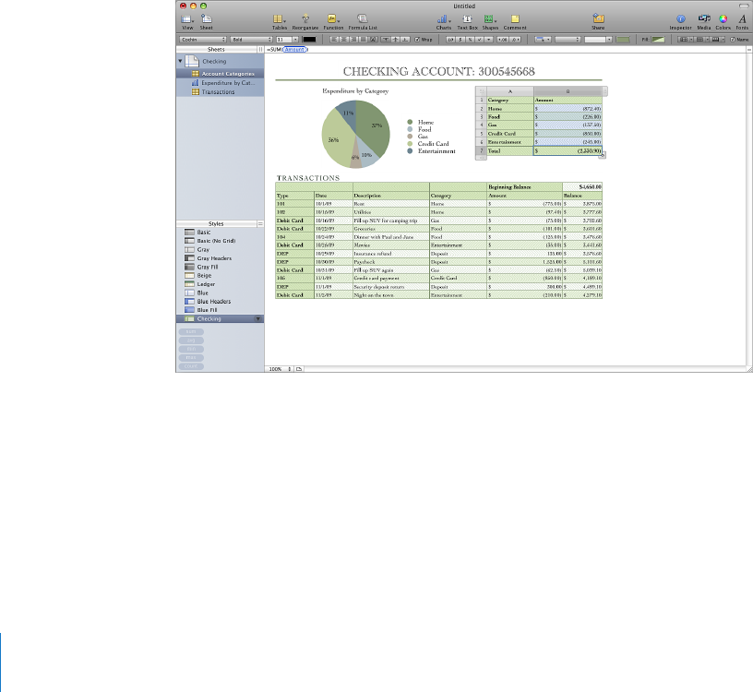The height and width of the screenshot is (692, 753).
Task: Click the count instant calculation pill
Action: pos(191,366)
